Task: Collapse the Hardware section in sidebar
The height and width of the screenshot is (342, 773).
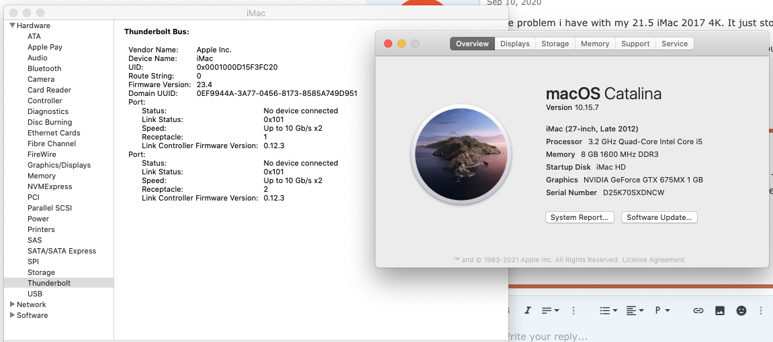Action: [x=12, y=25]
